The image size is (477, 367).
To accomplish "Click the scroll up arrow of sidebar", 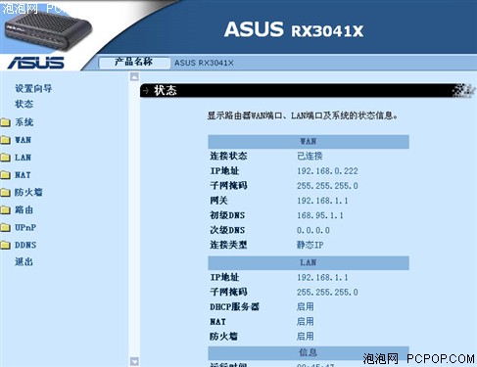I will 134,77.
